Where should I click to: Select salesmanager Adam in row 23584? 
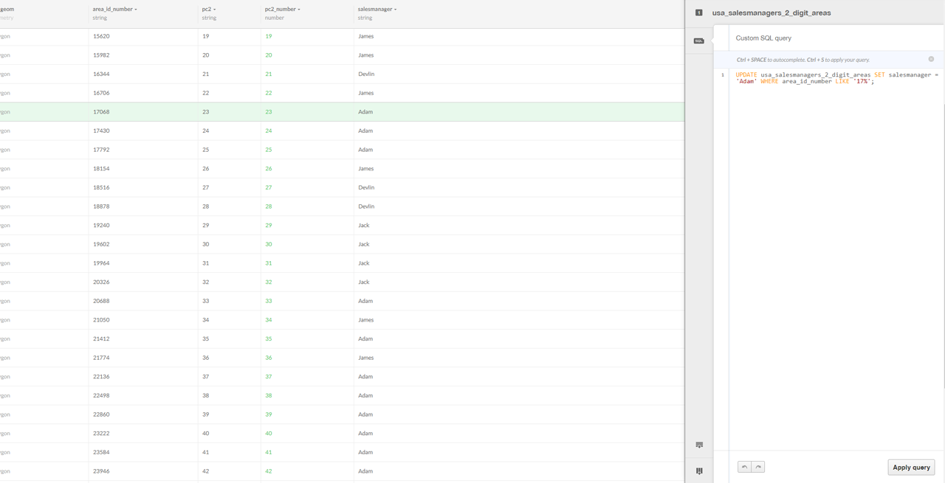tap(365, 452)
